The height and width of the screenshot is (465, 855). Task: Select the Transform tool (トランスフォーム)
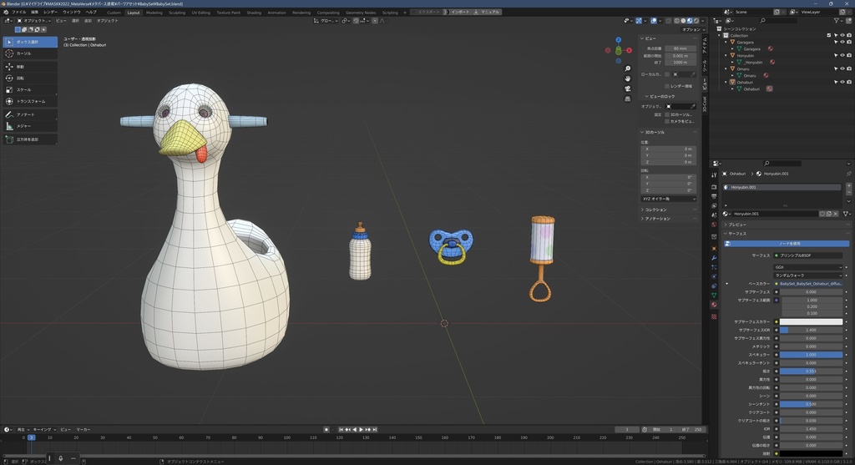pos(30,101)
